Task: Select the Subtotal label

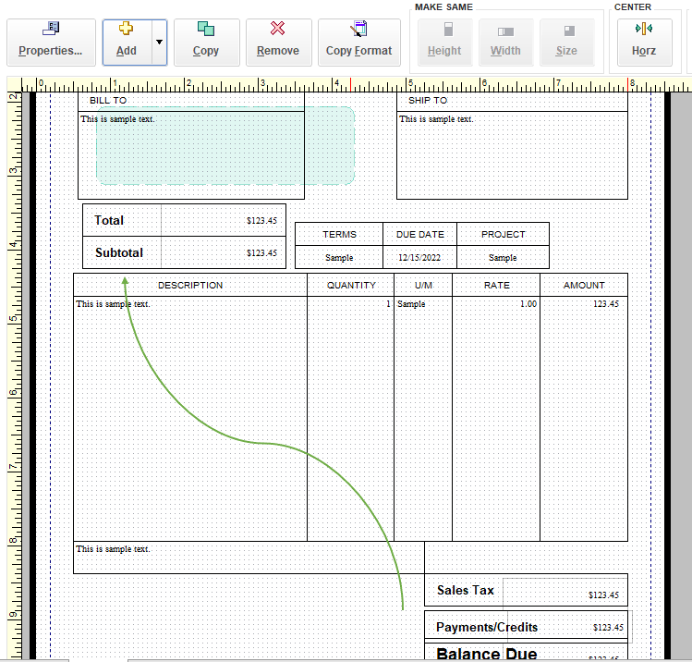Action: coord(119,252)
